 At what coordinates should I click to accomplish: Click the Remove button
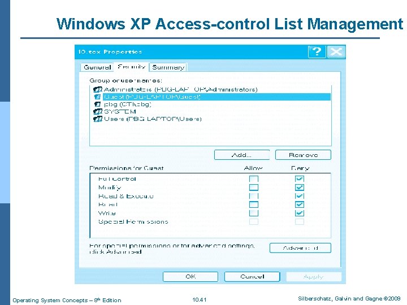tap(303, 155)
